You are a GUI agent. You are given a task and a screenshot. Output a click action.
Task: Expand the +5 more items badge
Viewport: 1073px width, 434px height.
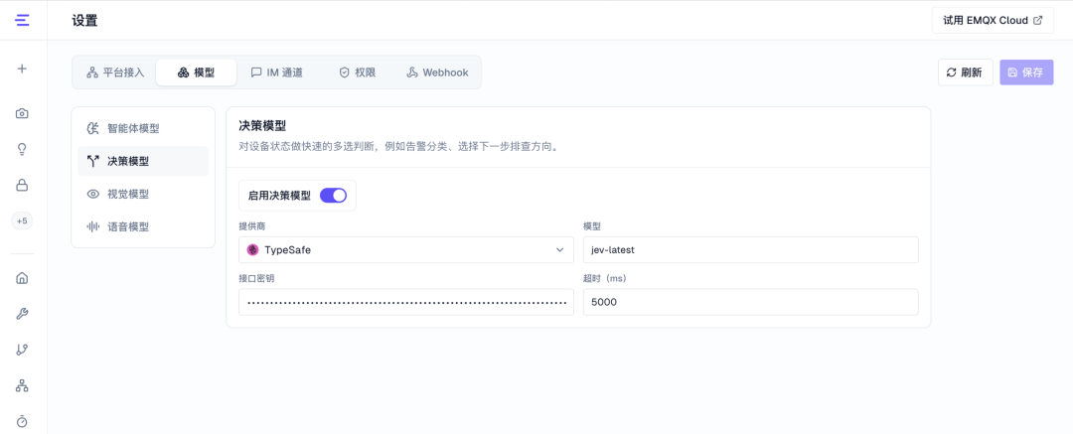click(22, 221)
